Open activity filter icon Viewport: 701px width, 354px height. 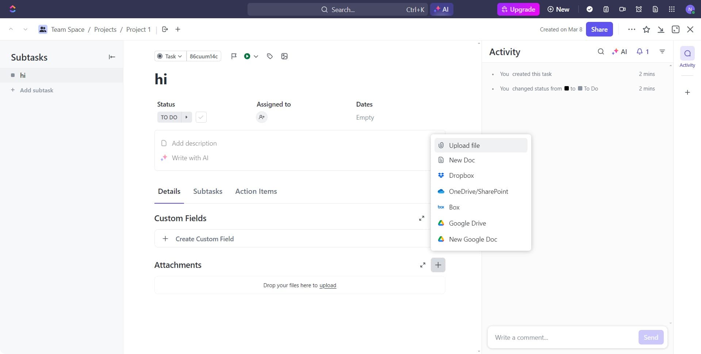tap(662, 52)
